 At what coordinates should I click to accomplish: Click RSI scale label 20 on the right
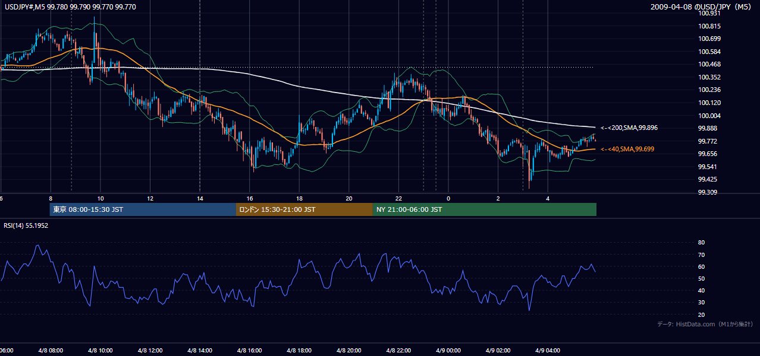[x=702, y=314]
